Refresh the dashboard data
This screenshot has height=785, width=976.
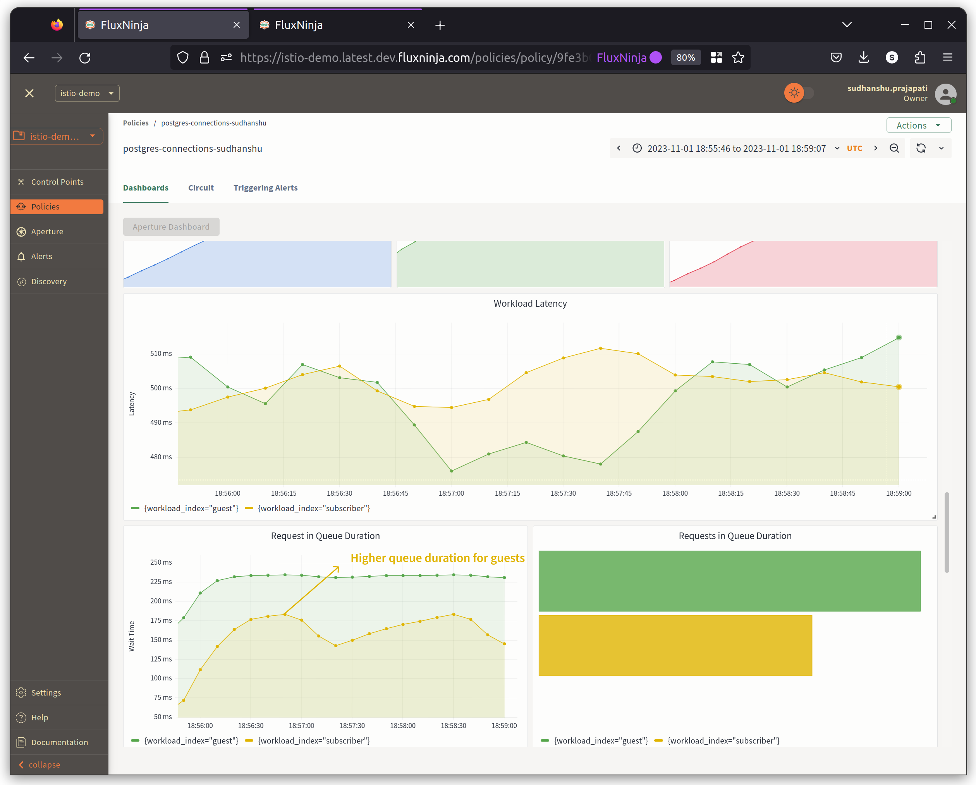[x=921, y=148]
